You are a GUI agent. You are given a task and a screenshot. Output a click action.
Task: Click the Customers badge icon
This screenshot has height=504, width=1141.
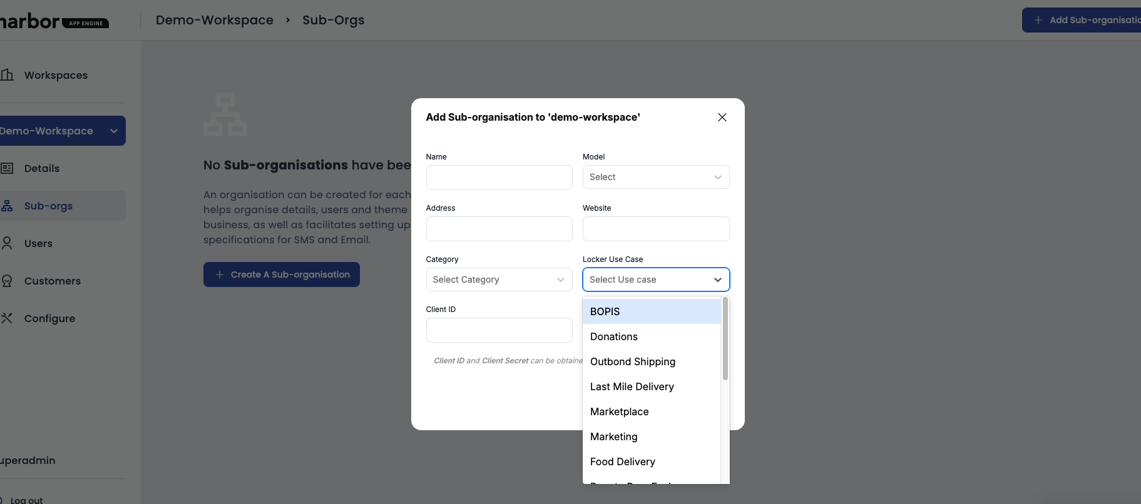point(7,281)
